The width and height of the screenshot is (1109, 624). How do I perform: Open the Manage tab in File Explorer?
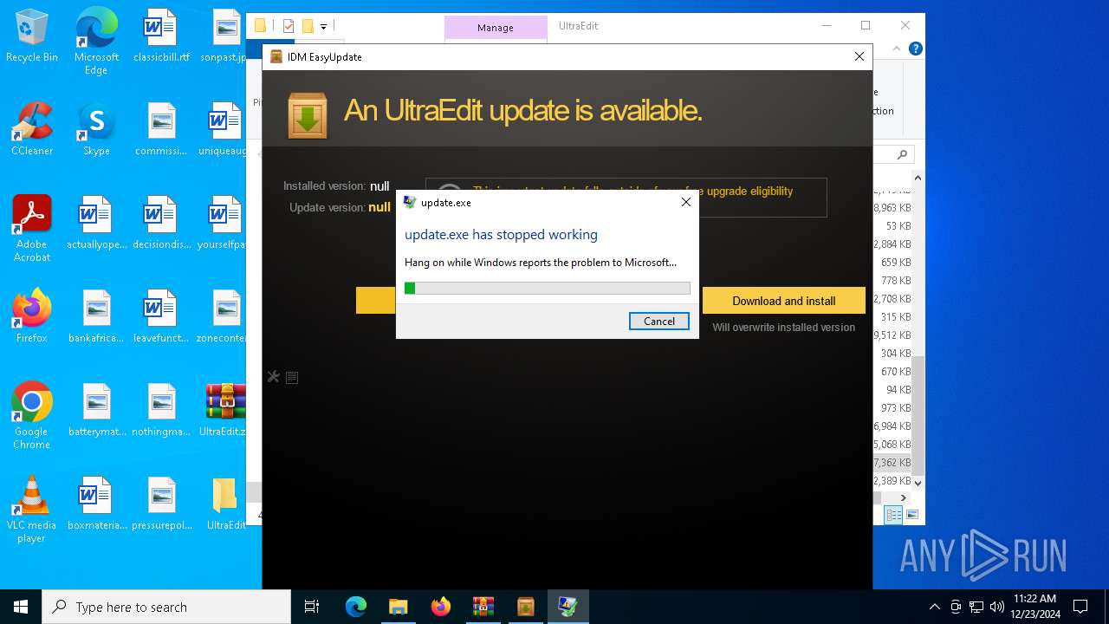(x=496, y=28)
